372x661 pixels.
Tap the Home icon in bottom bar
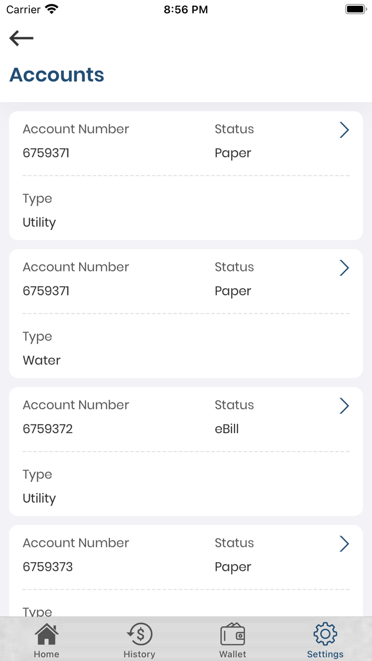46,633
